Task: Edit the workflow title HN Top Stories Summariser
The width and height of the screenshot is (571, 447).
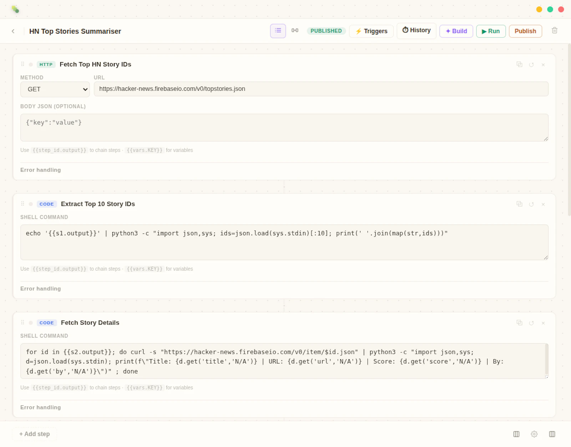Action: 75,31
